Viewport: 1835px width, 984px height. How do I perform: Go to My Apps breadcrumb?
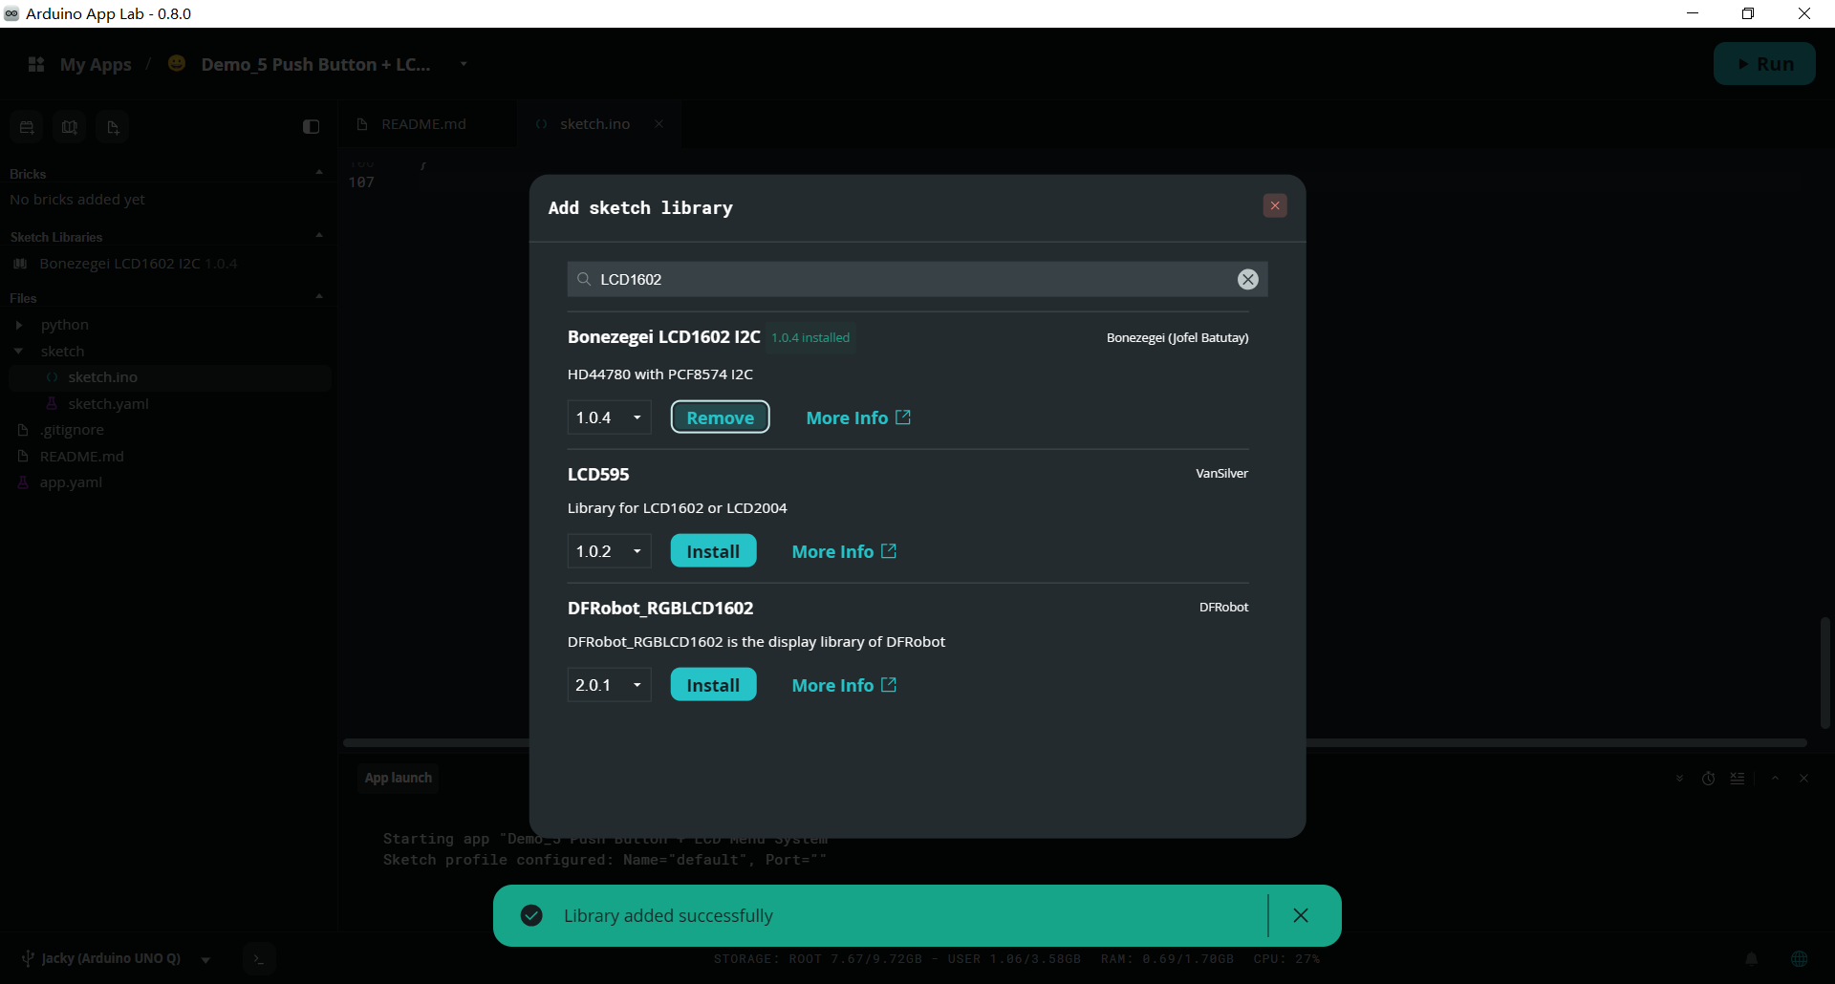click(96, 64)
